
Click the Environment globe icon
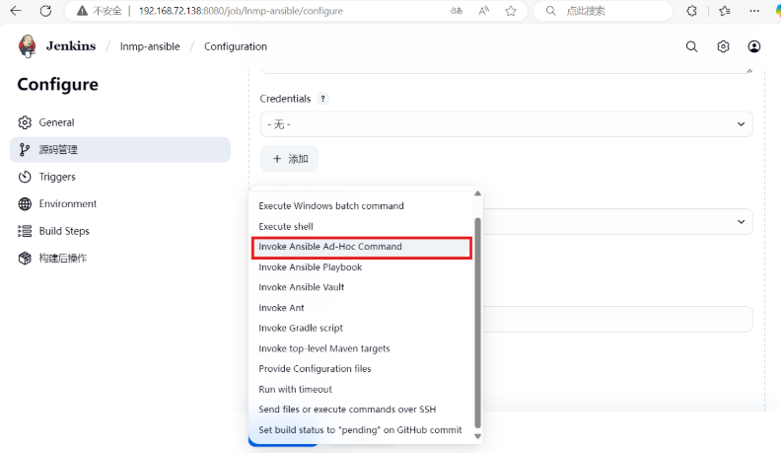click(x=25, y=204)
